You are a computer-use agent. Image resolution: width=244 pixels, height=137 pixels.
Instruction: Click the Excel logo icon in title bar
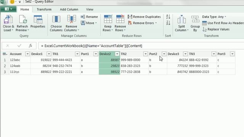[x=3, y=2]
